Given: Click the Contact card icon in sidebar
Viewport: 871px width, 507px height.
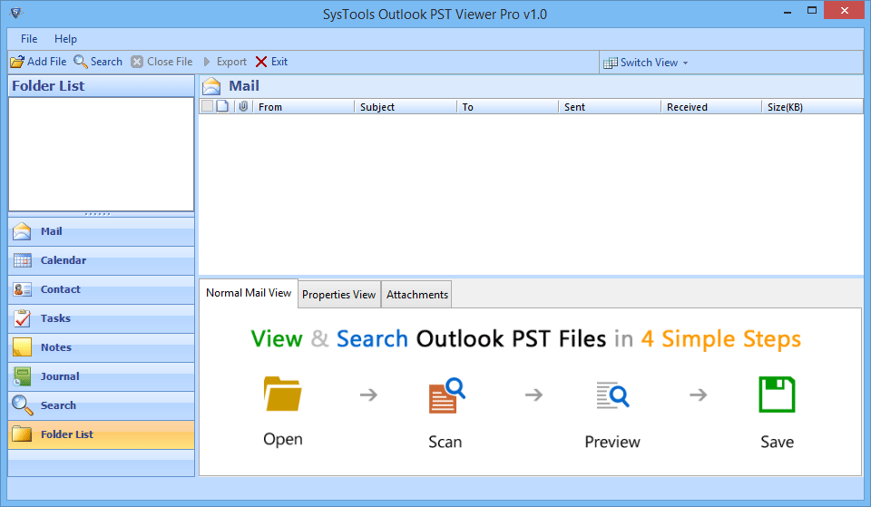Looking at the screenshot, I should click(x=22, y=289).
